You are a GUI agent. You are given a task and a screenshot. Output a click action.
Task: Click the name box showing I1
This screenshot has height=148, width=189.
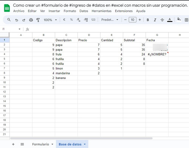pyautogui.click(x=10, y=29)
